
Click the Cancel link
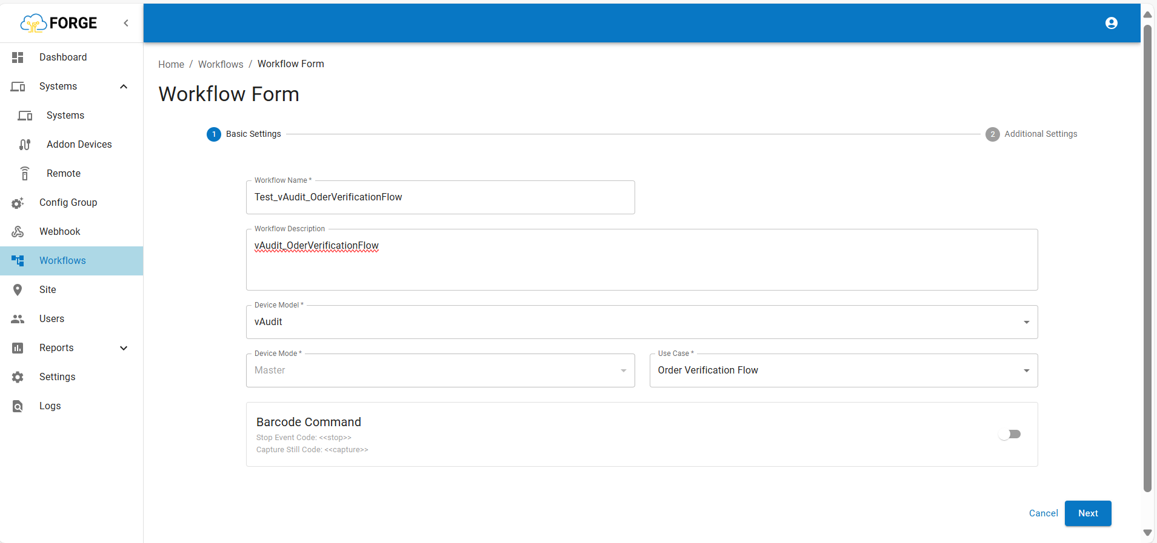(1043, 513)
